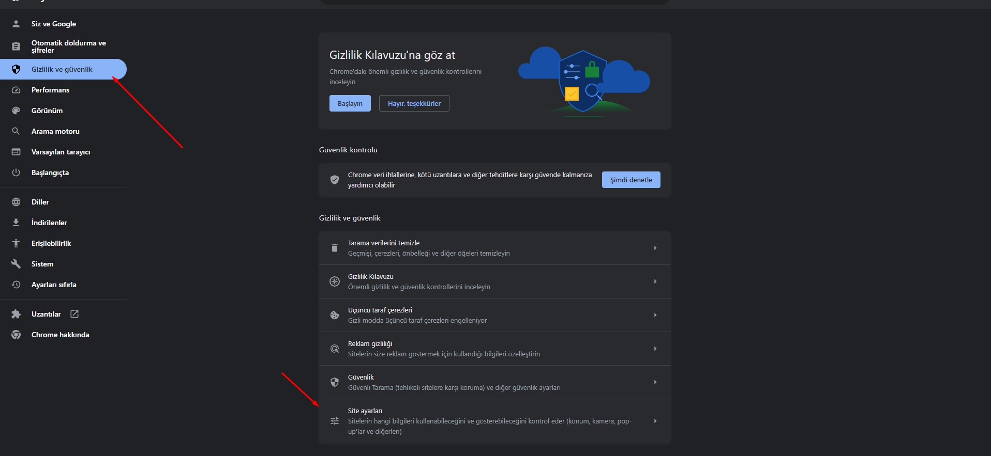Click the Chrome logo beside Chrome hakkında
Image resolution: width=991 pixels, height=456 pixels.
16,335
